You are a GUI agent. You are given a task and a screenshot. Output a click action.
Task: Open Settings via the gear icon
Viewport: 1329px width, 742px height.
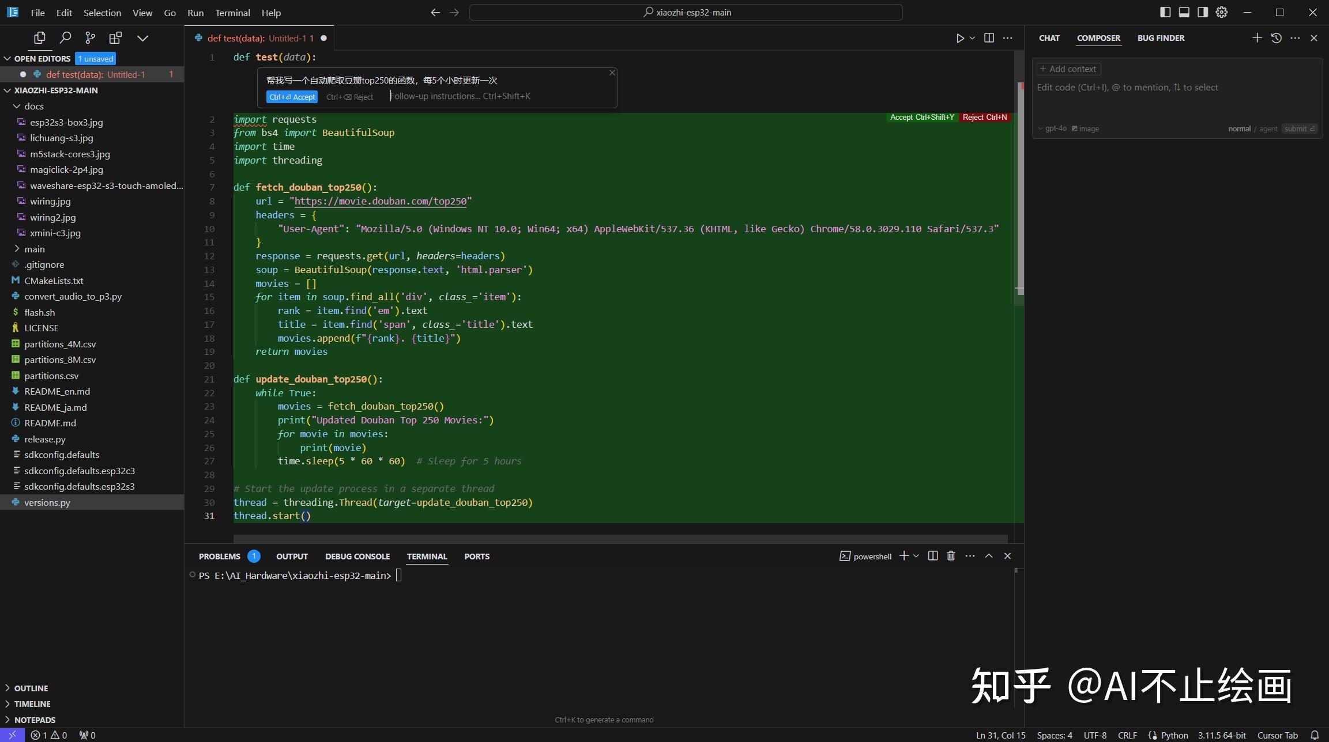pyautogui.click(x=1222, y=12)
